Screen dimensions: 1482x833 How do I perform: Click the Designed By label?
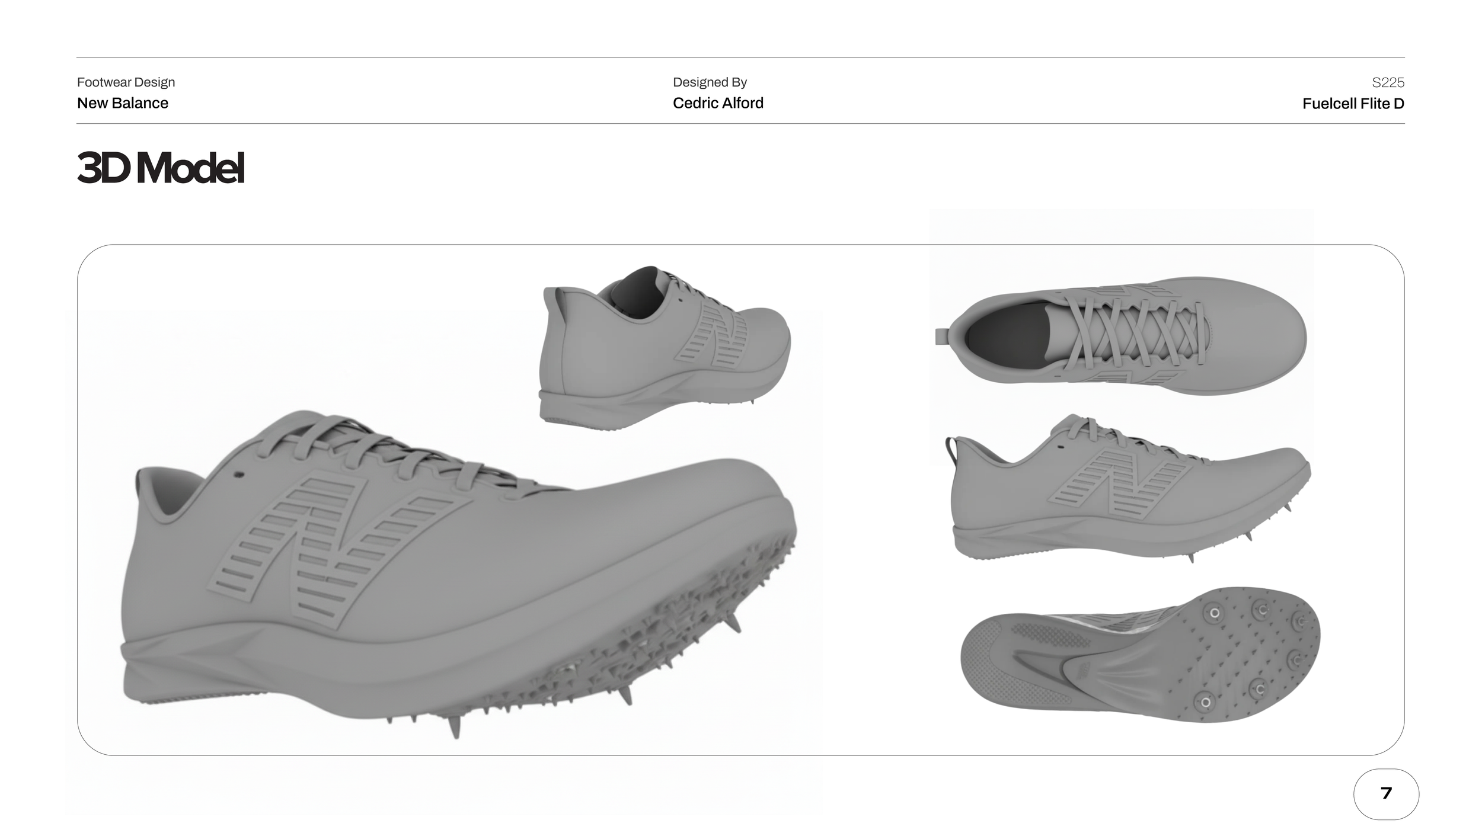point(710,82)
